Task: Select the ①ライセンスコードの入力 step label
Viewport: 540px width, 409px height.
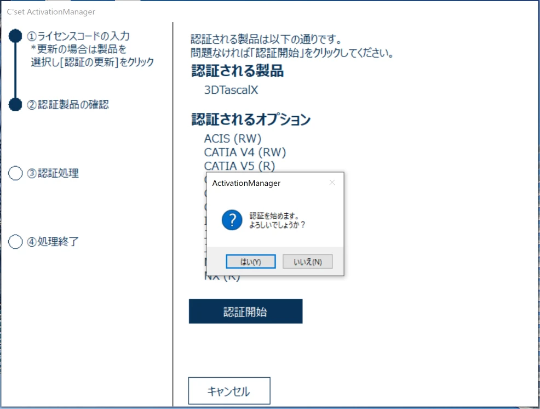Action: coord(78,36)
